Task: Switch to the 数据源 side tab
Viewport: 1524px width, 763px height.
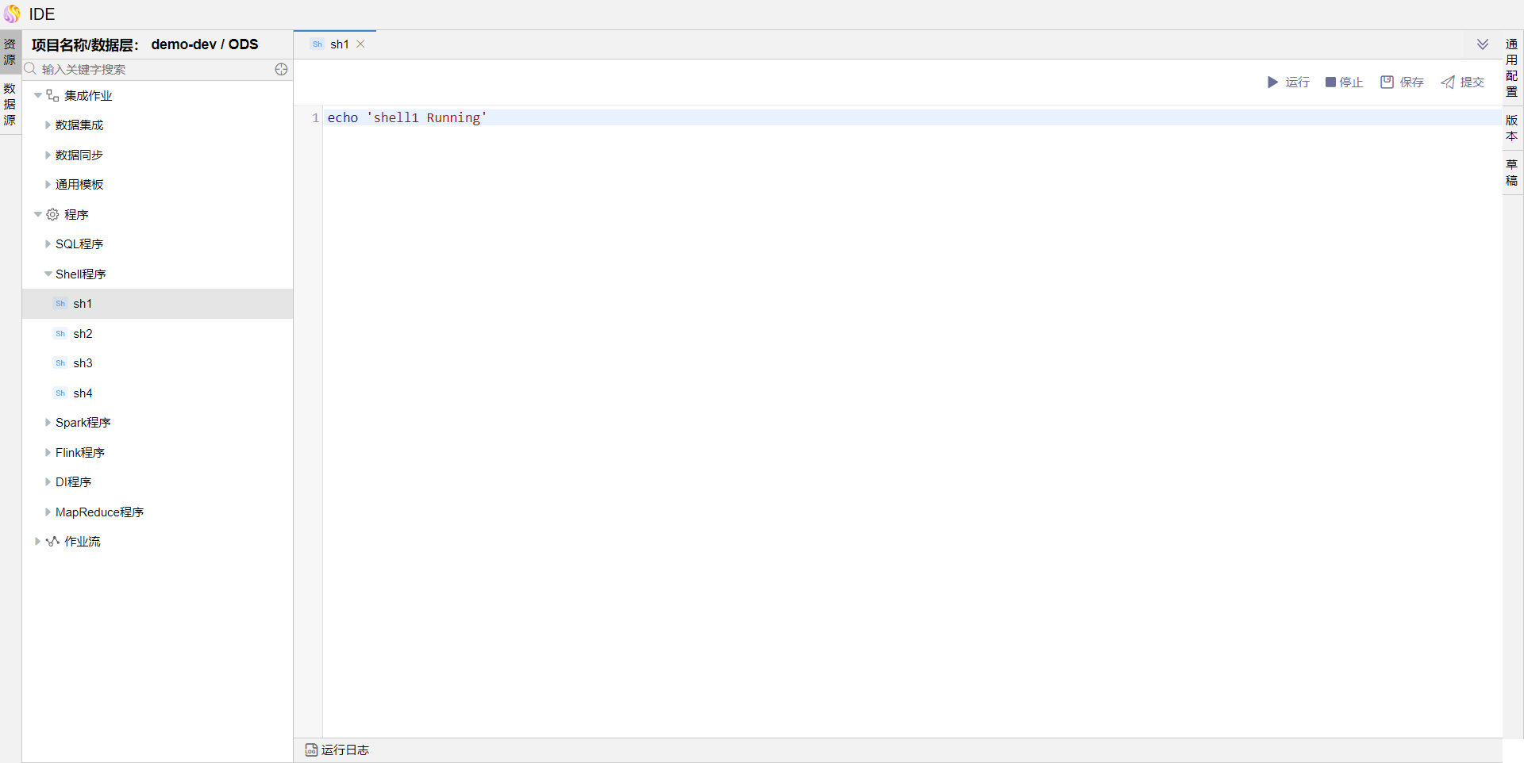Action: click(x=10, y=105)
